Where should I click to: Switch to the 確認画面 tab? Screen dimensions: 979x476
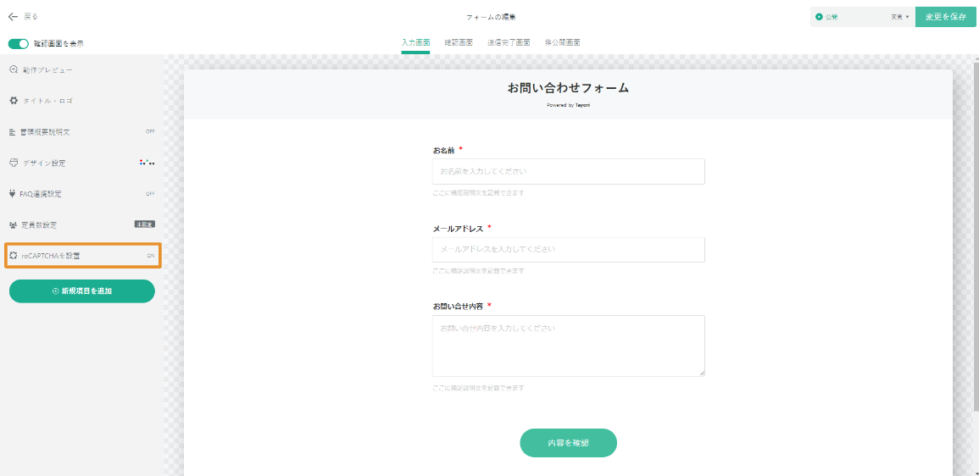coord(459,42)
